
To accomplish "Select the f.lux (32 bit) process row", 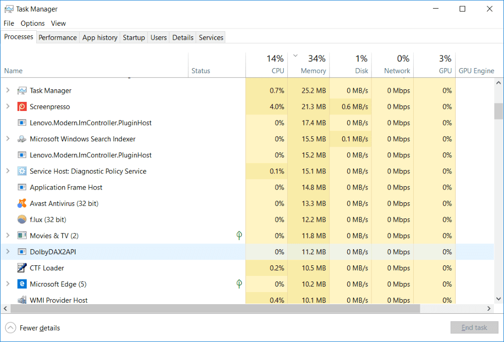I will [247, 219].
